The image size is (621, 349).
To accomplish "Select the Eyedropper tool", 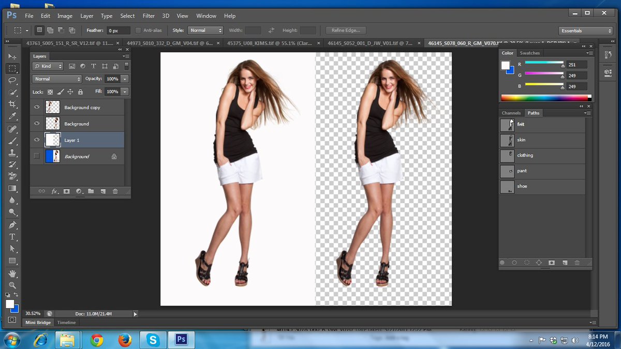I will 12,116.
